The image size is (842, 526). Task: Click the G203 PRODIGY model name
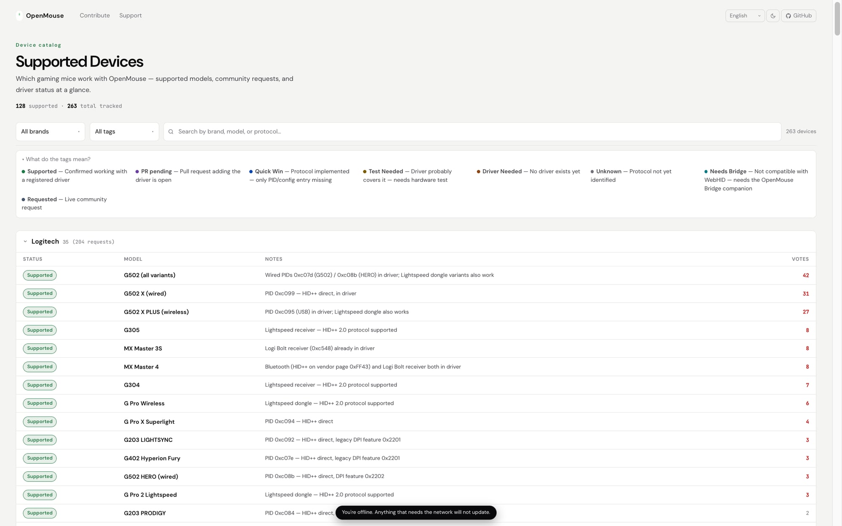pos(145,513)
